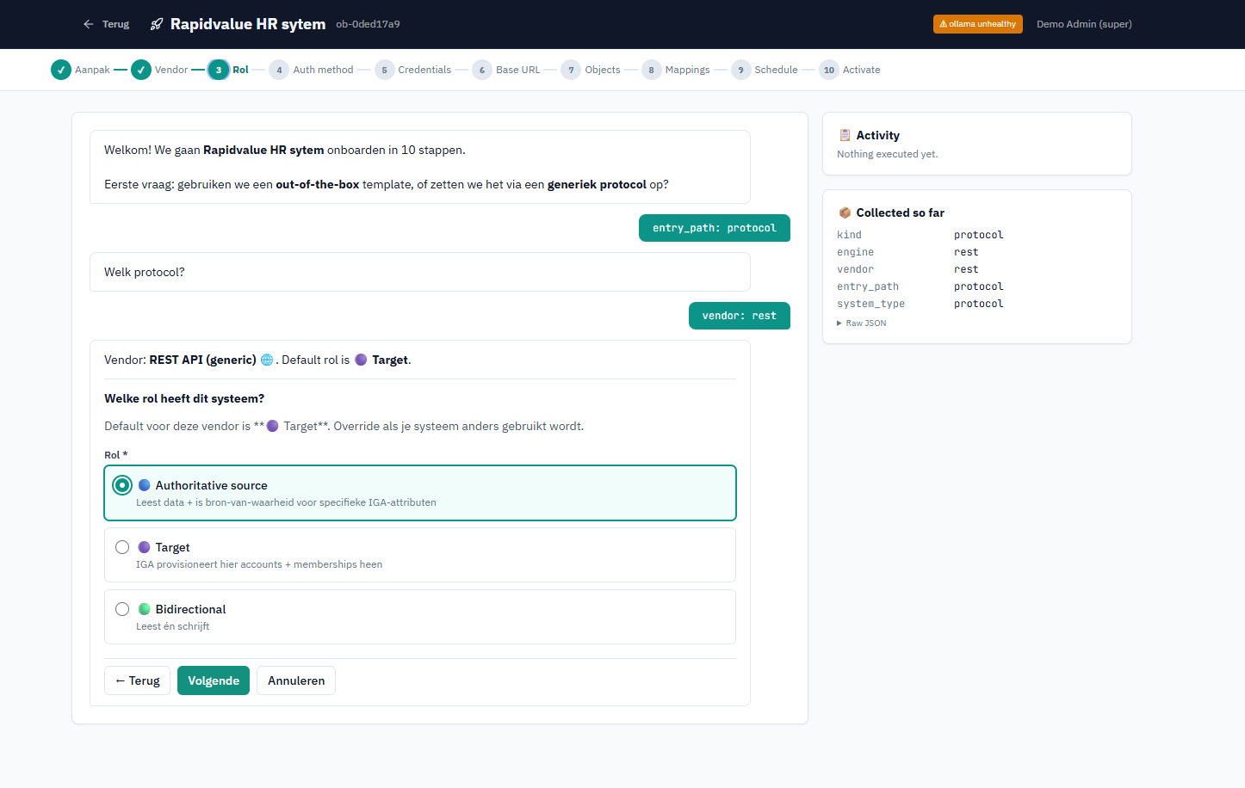This screenshot has height=788, width=1245.
Task: Go to the Auth method step
Action: 323,70
